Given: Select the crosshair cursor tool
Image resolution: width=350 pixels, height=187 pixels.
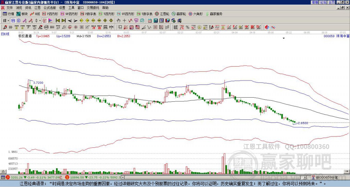Looking at the screenshot, I should coord(124,21).
